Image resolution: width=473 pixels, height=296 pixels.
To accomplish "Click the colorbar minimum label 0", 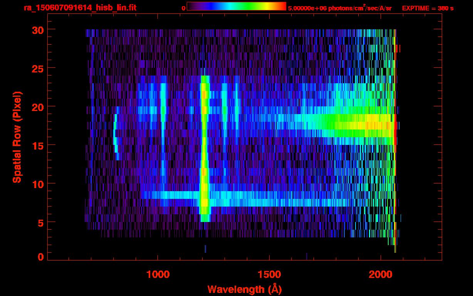I will (184, 8).
